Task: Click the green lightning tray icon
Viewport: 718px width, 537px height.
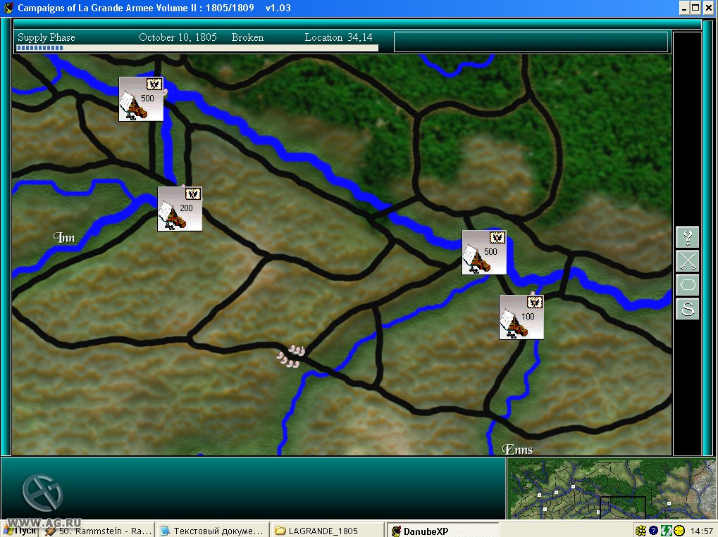Action: [667, 531]
